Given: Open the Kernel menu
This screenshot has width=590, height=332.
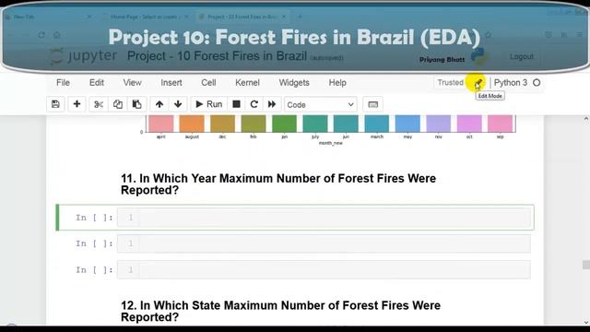Looking at the screenshot, I should click(x=247, y=82).
